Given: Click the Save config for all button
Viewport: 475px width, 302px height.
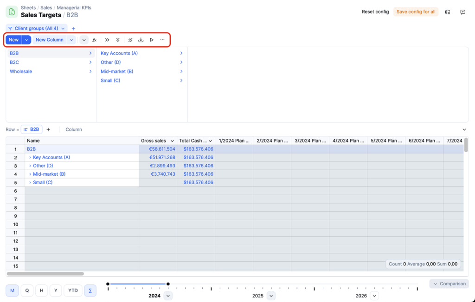Looking at the screenshot, I should coord(416,12).
